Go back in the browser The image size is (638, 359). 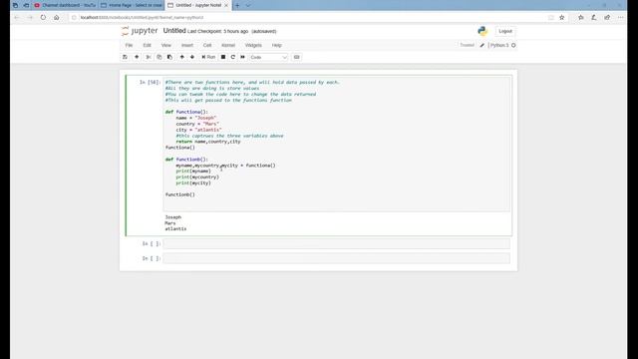pos(17,18)
